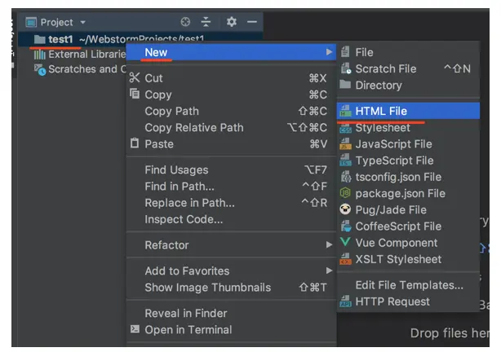This screenshot has height=352, width=501.
Task: Choose Copy Relative Path item
Action: pyautogui.click(x=231, y=128)
